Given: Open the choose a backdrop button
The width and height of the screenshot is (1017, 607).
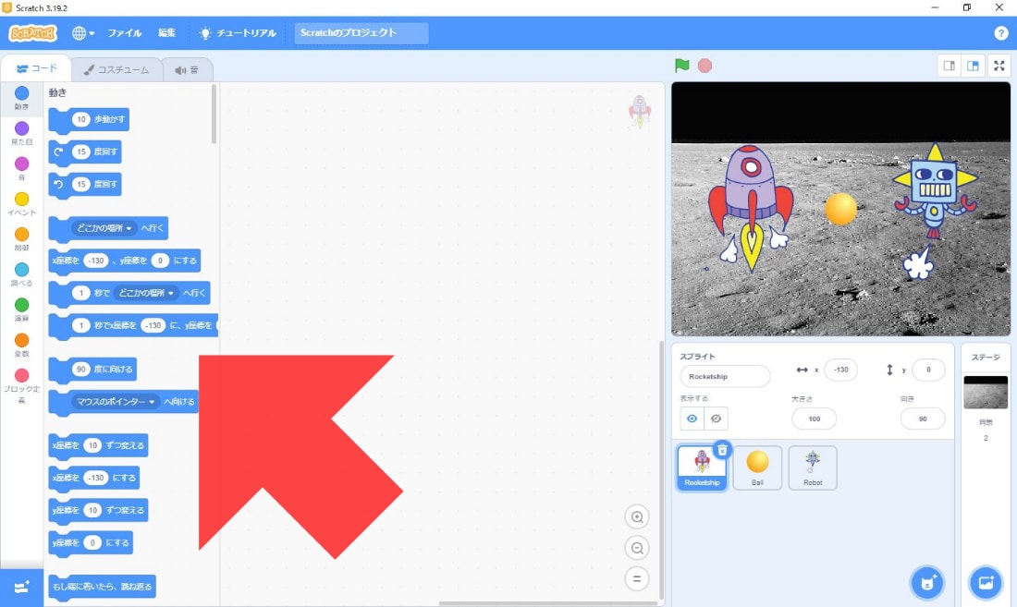Looking at the screenshot, I should pyautogui.click(x=986, y=582).
